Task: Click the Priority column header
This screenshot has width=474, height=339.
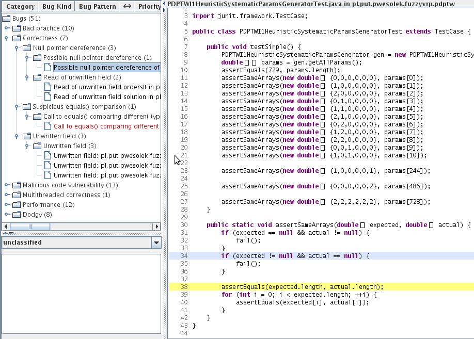Action: 148,6
